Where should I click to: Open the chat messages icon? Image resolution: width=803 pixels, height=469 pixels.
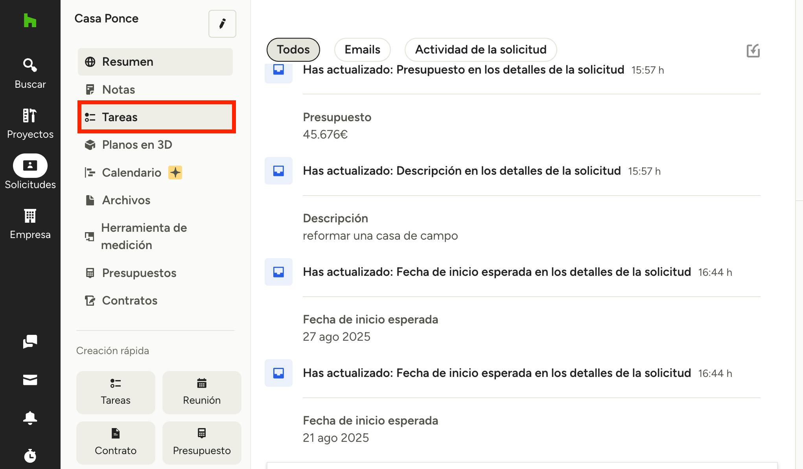click(30, 342)
